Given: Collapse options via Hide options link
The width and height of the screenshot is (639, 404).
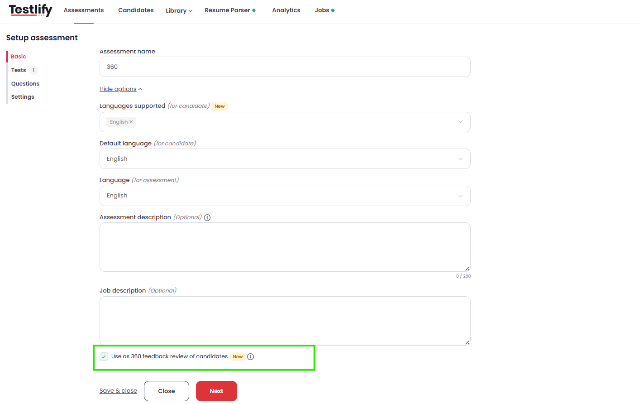Looking at the screenshot, I should pyautogui.click(x=121, y=89).
